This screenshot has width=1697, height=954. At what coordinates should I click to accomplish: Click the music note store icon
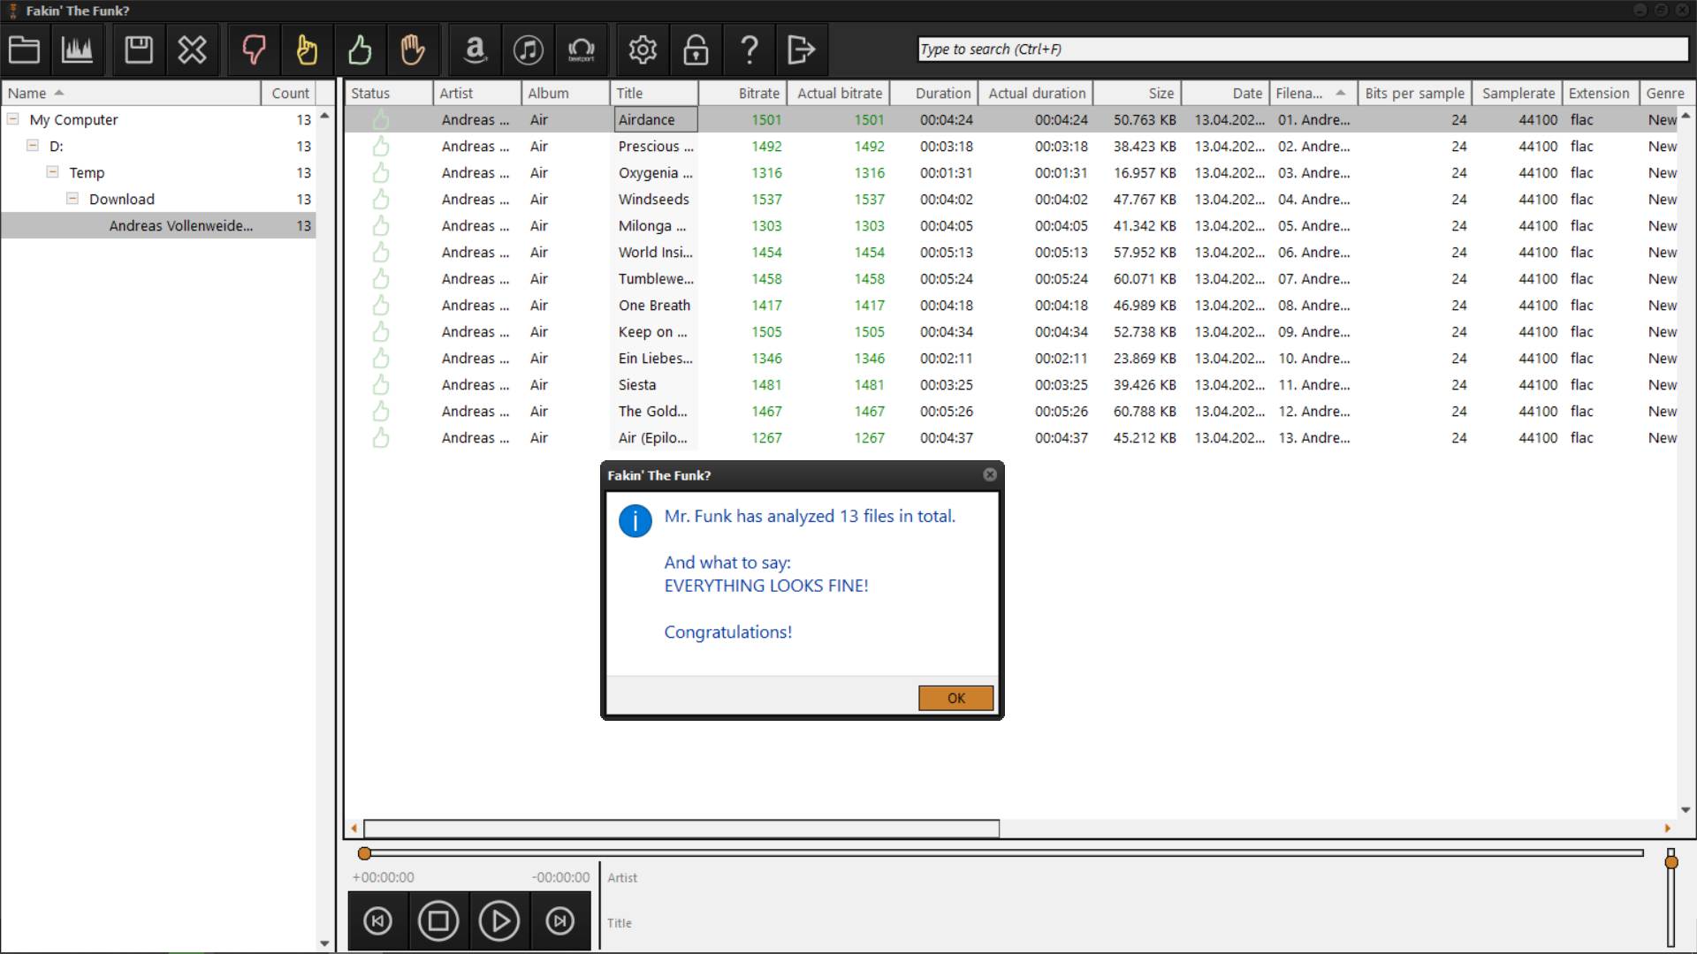click(528, 49)
